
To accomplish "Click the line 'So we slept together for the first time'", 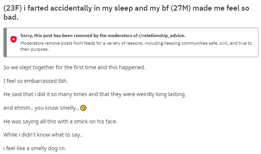I will pos(74,67).
